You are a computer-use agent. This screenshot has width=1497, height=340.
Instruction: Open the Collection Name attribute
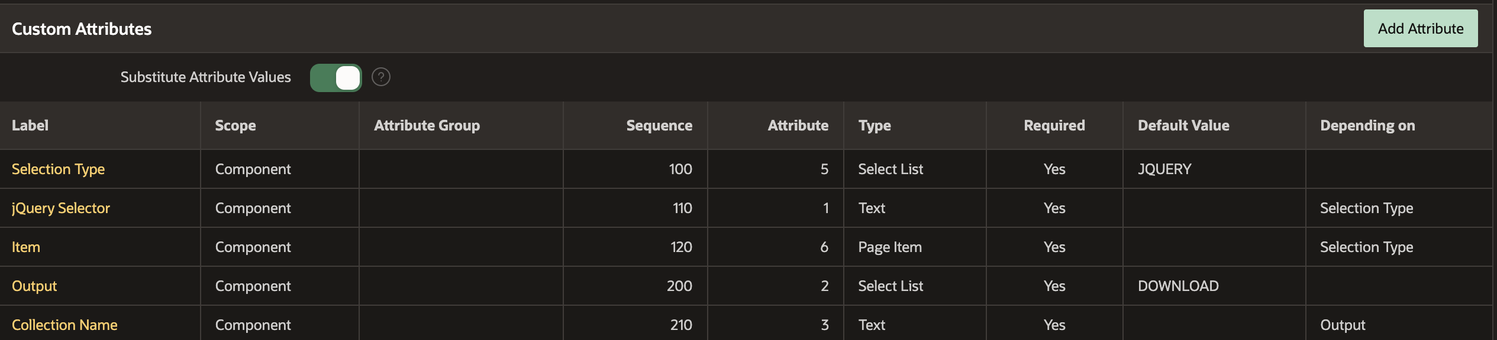tap(64, 324)
